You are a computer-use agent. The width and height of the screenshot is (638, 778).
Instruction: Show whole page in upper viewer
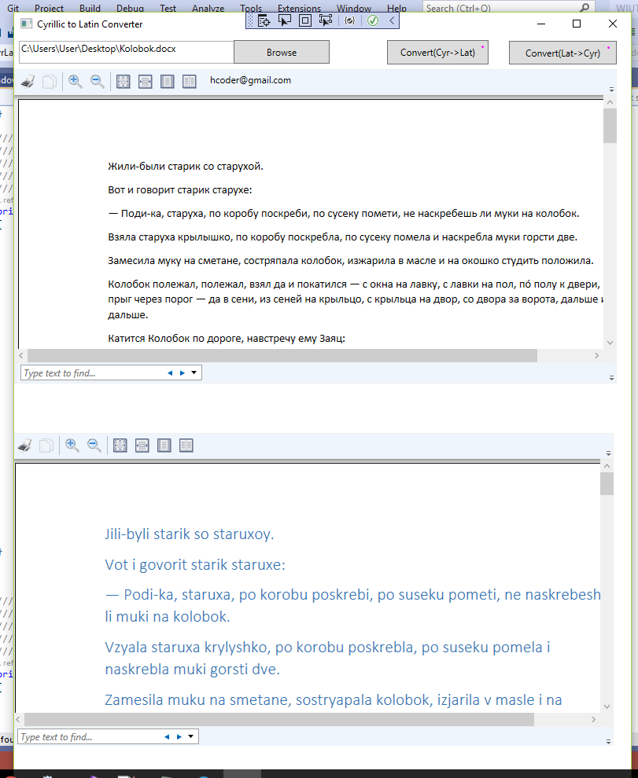coord(168,82)
